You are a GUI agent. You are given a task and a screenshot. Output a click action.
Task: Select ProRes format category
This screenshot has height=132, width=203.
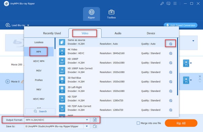pyautogui.click(x=39, y=80)
